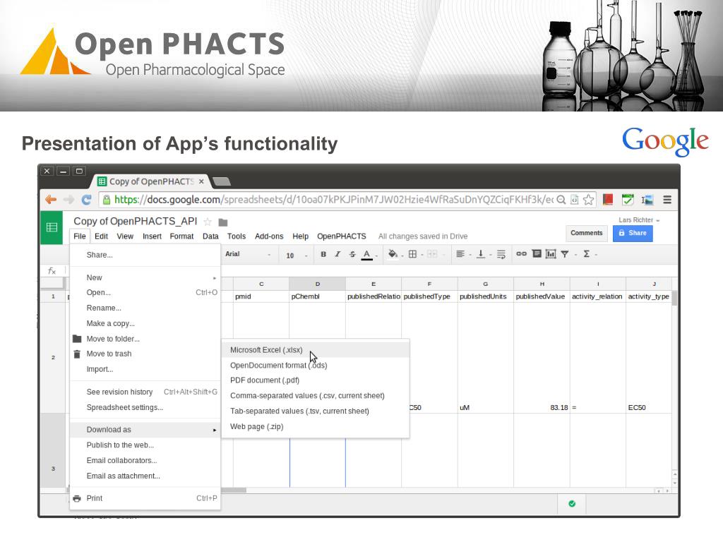723x542 pixels.
Task: Bookmark the page with the star icon
Action: 588,200
